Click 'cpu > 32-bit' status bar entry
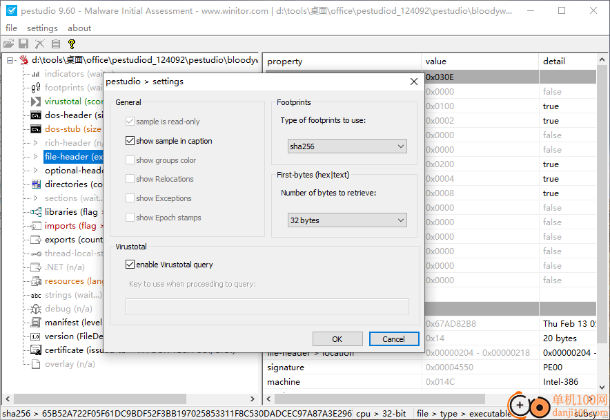This screenshot has height=420, width=610. 381,413
